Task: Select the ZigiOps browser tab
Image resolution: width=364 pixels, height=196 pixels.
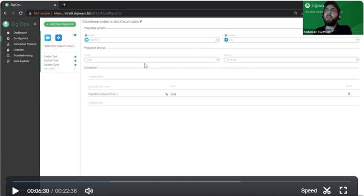Action: click(30, 5)
